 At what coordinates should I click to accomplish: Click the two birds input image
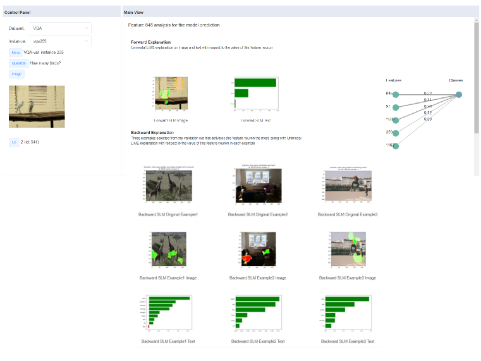(x=37, y=107)
